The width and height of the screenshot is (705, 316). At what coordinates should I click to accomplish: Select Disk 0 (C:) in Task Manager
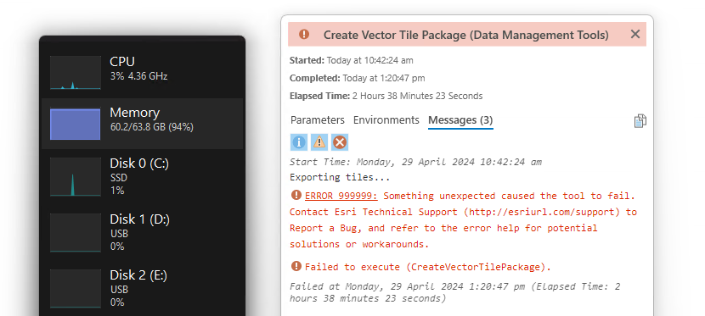pyautogui.click(x=142, y=177)
